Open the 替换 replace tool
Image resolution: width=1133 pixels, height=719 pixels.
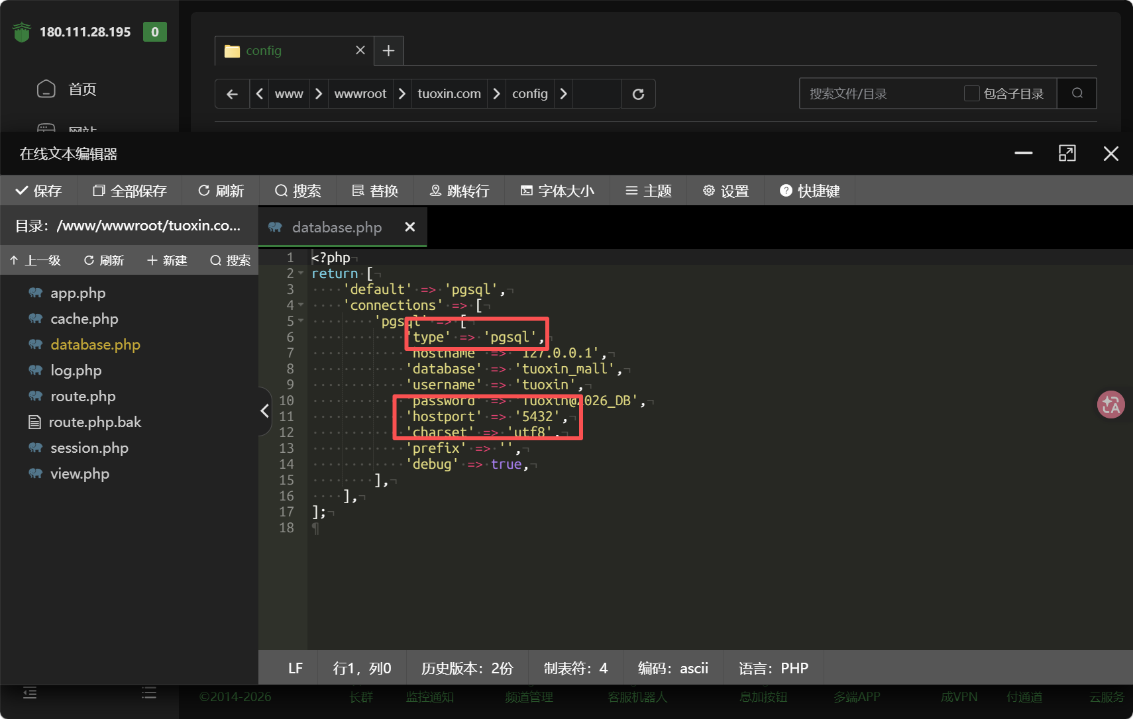375,191
